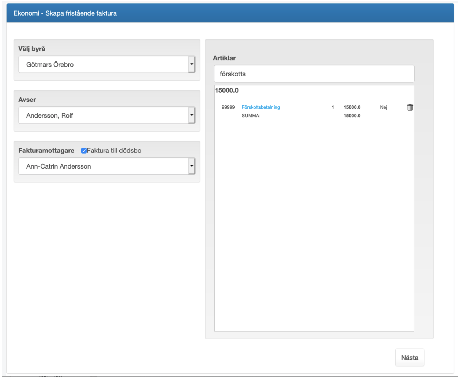Viewport: 460px width, 379px height.
Task: Expand the Avser dropdown arrow
Action: pos(191,115)
